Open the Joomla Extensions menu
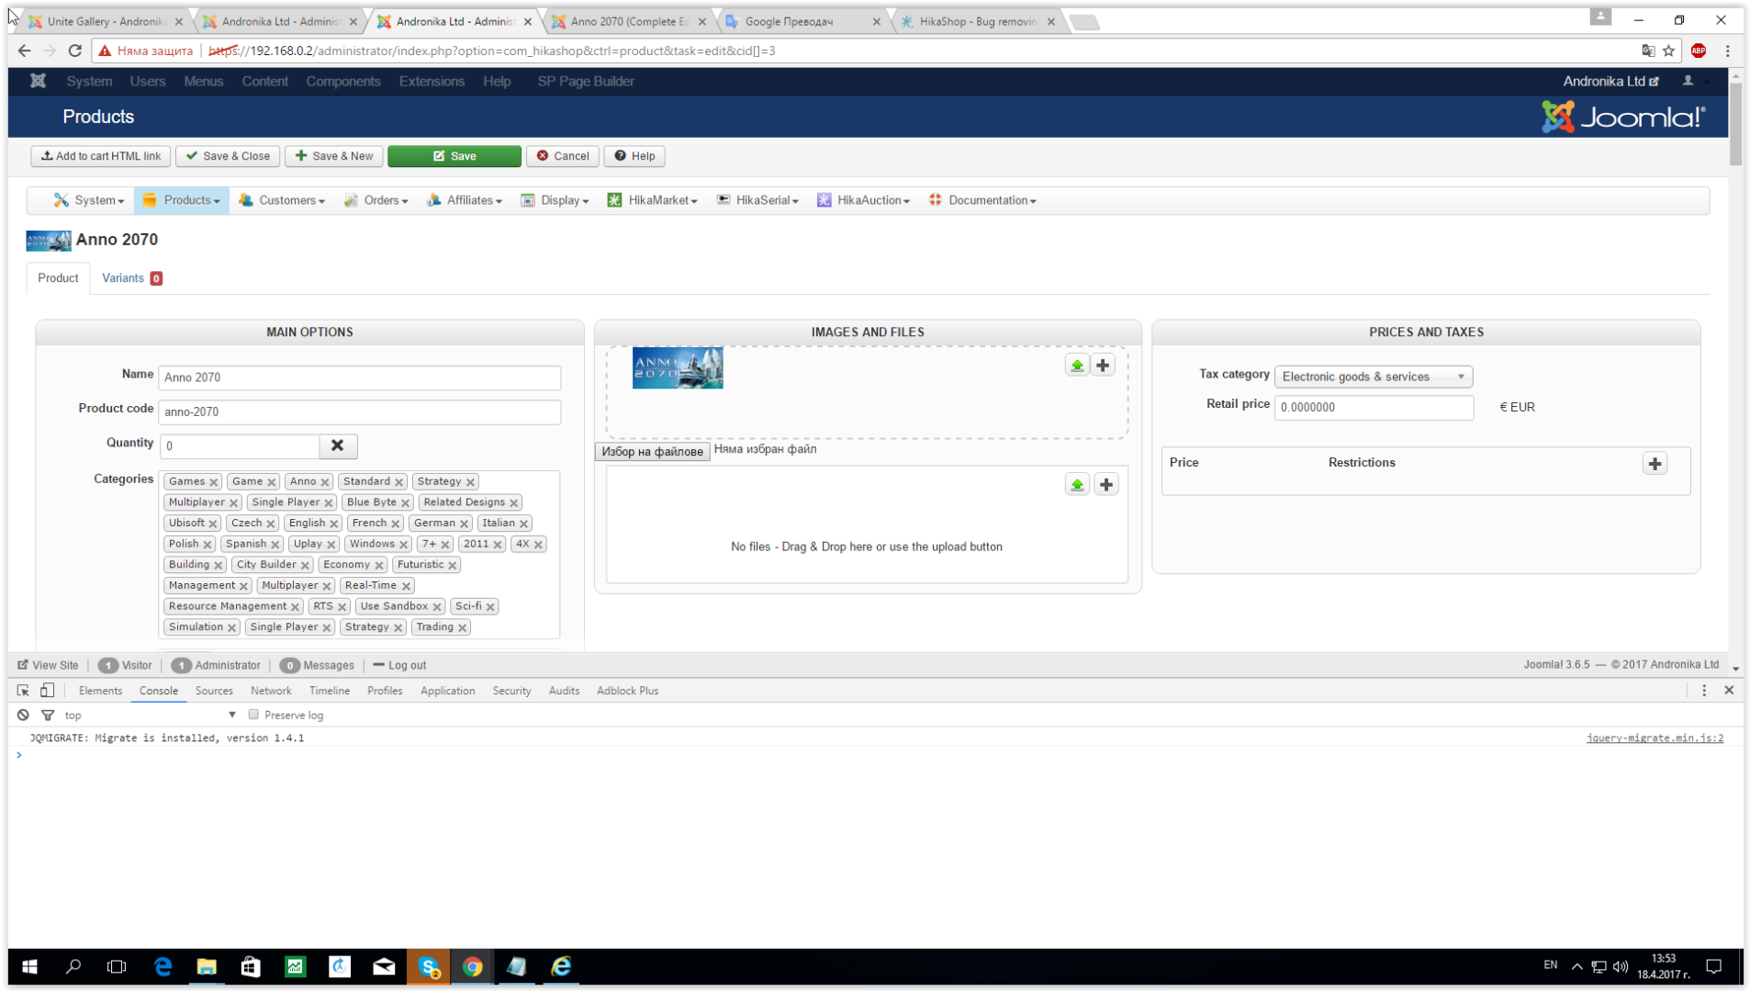The width and height of the screenshot is (1750, 992). pos(432,81)
